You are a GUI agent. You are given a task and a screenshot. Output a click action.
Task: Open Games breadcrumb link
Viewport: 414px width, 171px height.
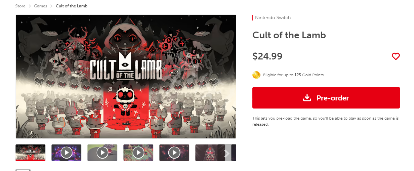[x=41, y=6]
